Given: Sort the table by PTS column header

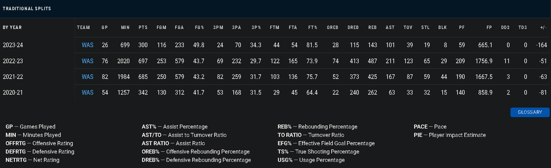Looking at the screenshot, I should pos(143,27).
